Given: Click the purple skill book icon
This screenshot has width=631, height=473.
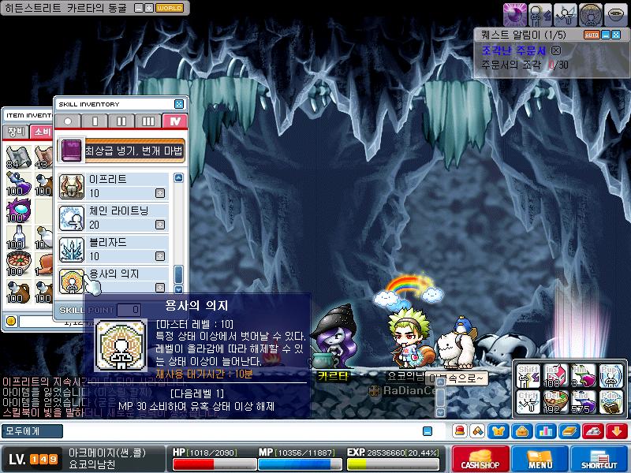Looking at the screenshot, I should [x=72, y=151].
